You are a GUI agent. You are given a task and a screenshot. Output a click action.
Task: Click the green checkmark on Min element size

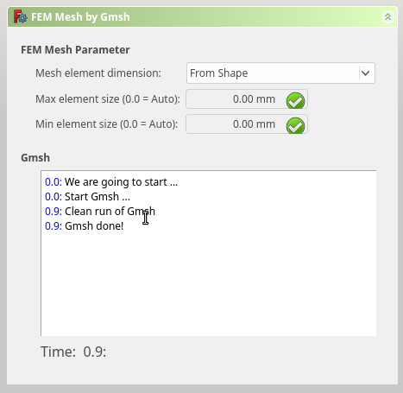point(295,125)
